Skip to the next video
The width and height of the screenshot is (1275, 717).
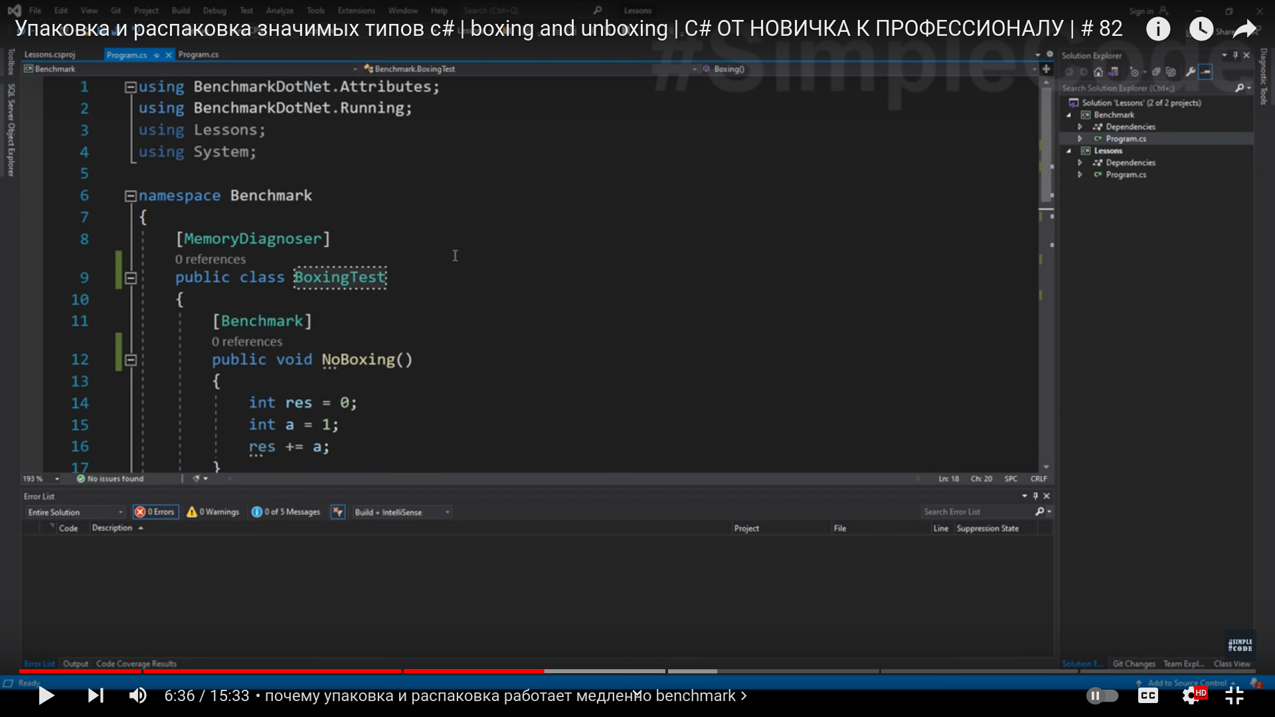tap(96, 696)
